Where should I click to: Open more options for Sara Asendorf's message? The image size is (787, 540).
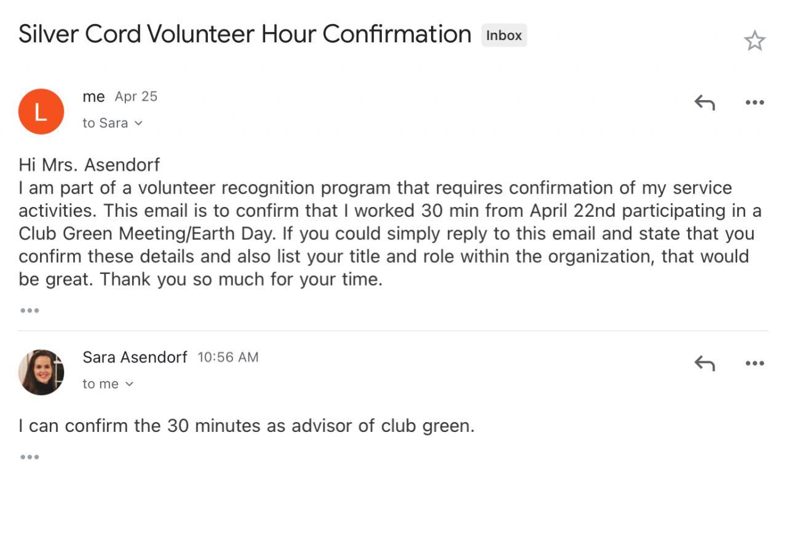[x=754, y=364]
